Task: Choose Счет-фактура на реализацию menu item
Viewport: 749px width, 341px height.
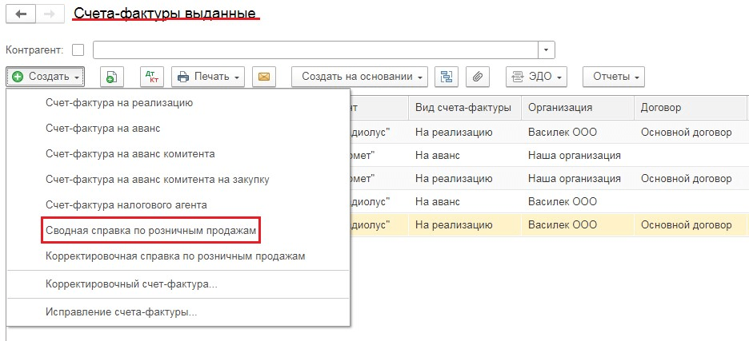Action: 119,102
